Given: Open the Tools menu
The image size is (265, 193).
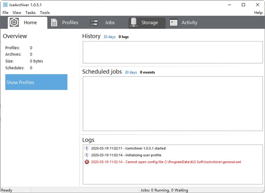Looking at the screenshot, I should (x=45, y=13).
